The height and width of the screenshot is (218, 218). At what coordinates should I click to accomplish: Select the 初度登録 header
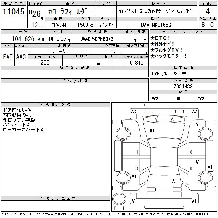(x=36, y=4)
